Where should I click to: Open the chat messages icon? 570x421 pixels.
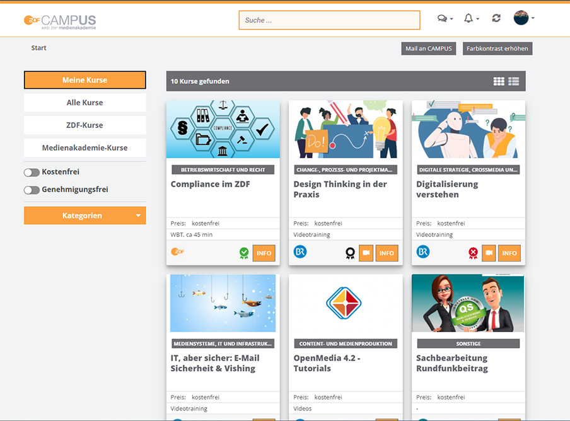[442, 18]
